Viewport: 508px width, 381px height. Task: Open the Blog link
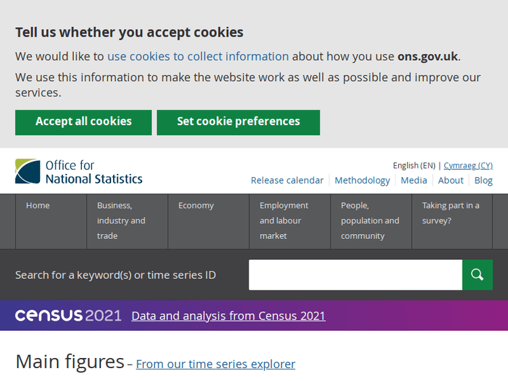(484, 180)
